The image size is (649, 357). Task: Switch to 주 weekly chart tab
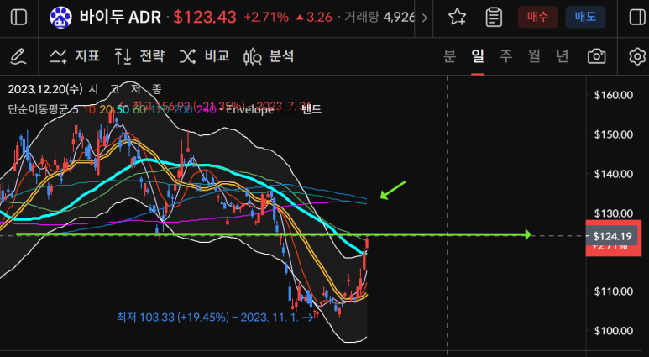[x=505, y=56]
